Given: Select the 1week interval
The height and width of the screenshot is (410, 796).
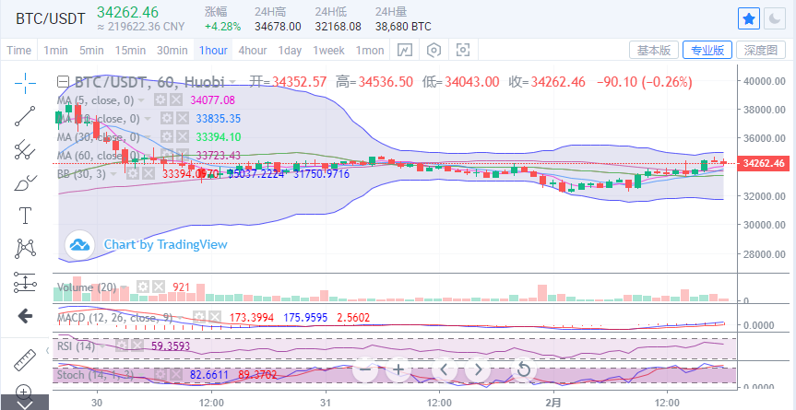Looking at the screenshot, I should (328, 50).
